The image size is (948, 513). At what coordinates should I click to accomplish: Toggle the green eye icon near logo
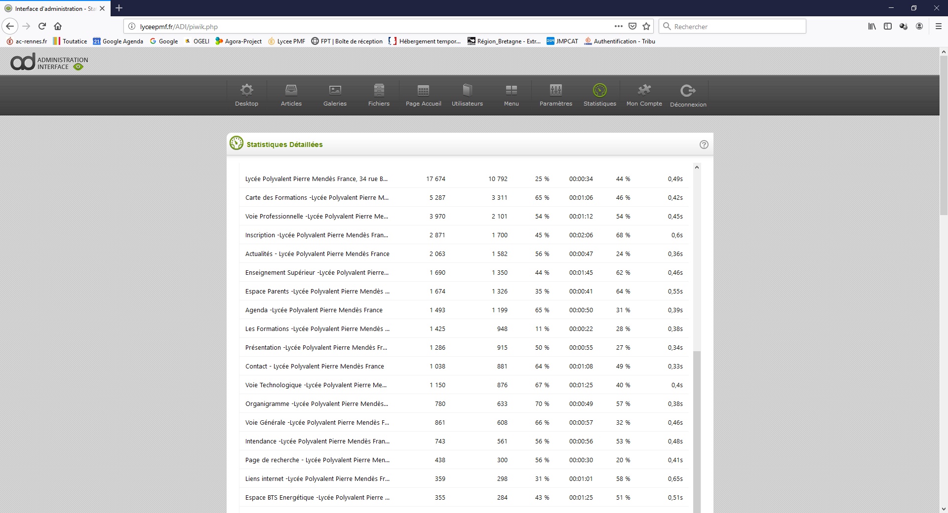78,67
